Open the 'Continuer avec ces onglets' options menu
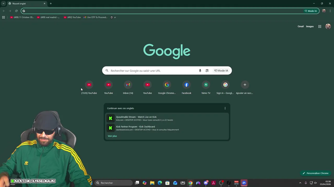Viewport: 334px width, 187px height. (x=225, y=108)
